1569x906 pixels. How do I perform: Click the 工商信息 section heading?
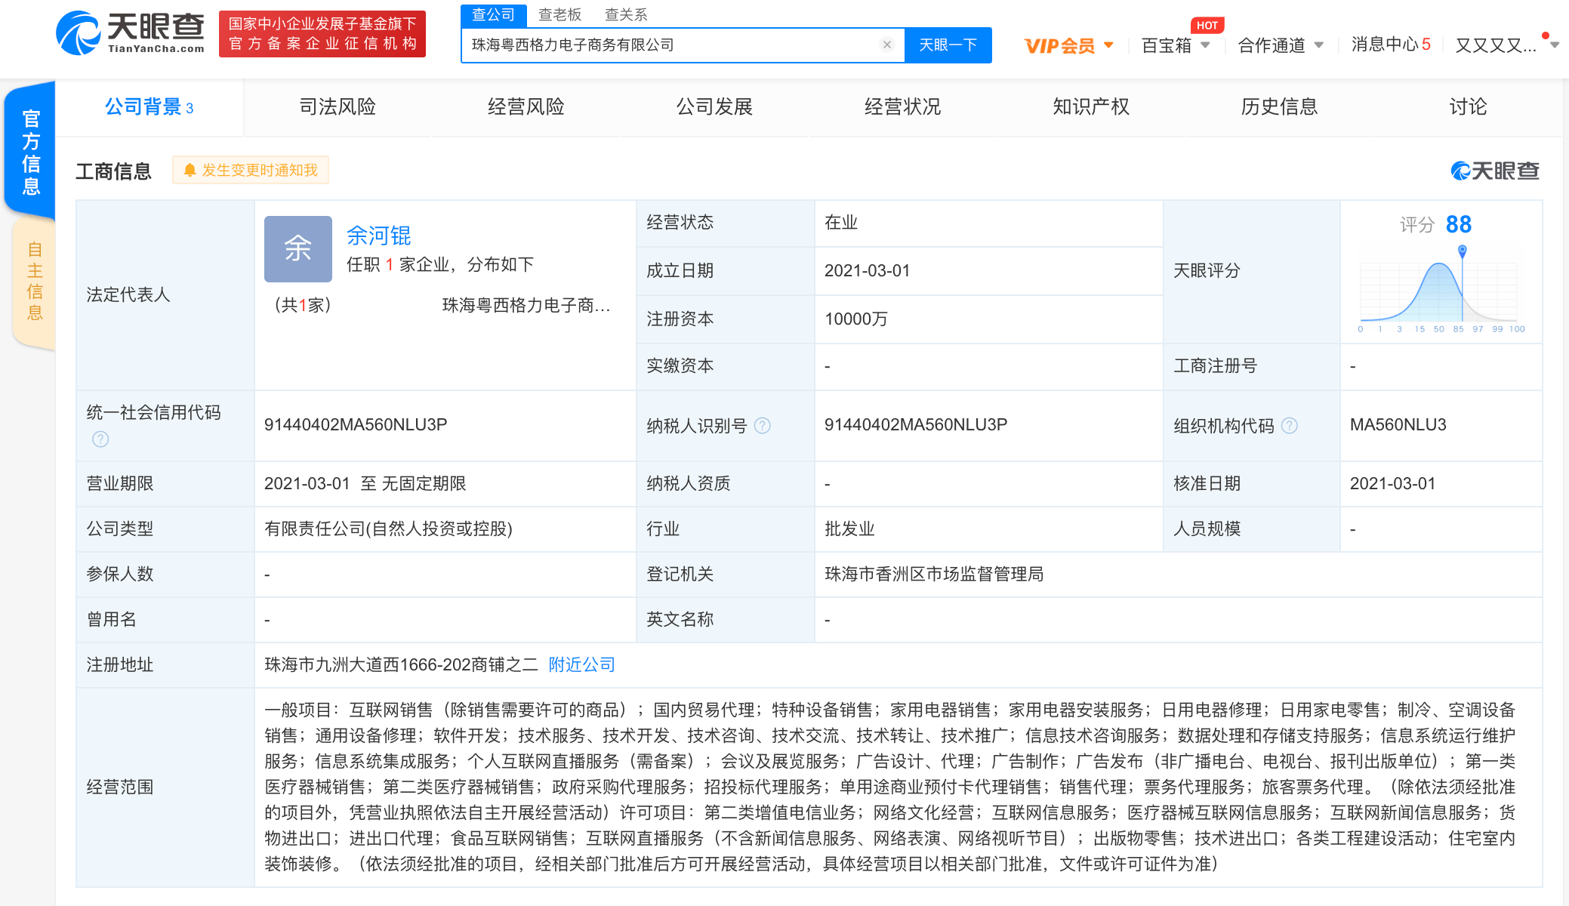(113, 171)
